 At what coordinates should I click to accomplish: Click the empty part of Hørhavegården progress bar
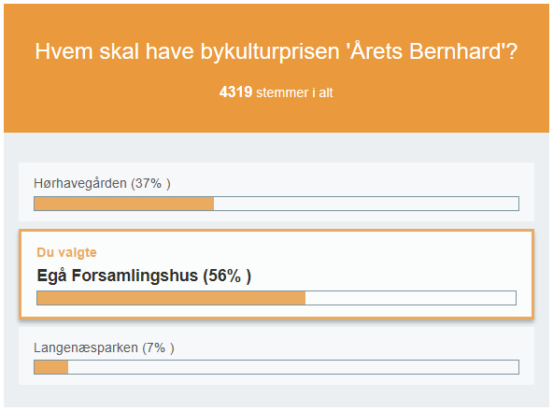(x=366, y=204)
